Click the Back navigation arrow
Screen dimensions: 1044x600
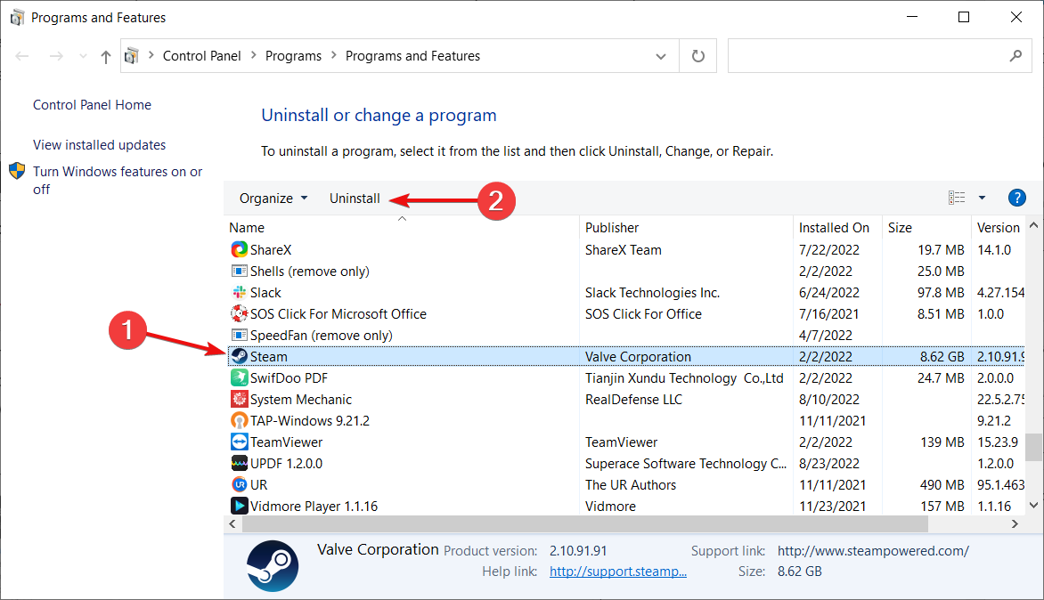22,56
